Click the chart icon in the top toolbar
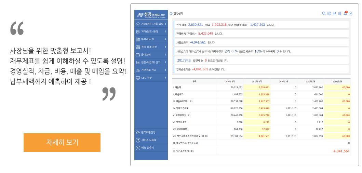Viewport: 362px width, 173px height. pos(334,13)
